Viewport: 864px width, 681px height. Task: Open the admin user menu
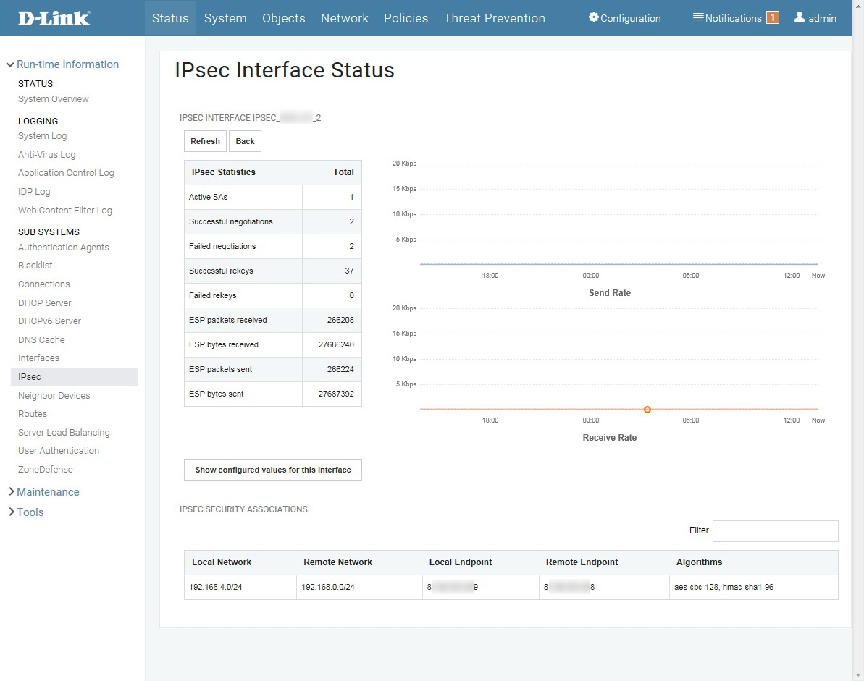tap(815, 18)
